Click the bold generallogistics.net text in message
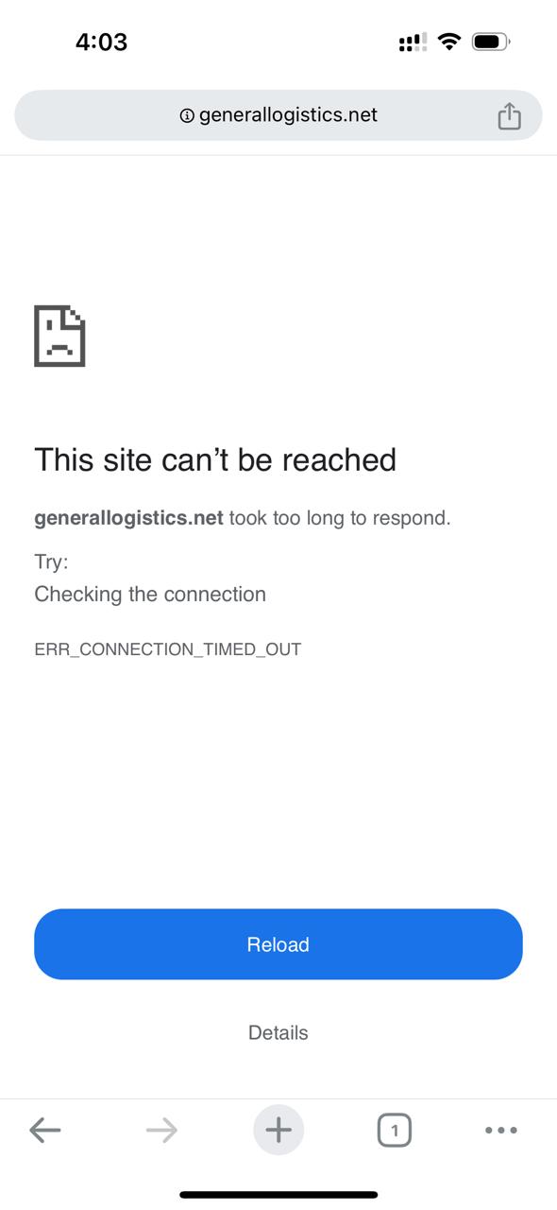Image resolution: width=557 pixels, height=1210 pixels. [128, 518]
